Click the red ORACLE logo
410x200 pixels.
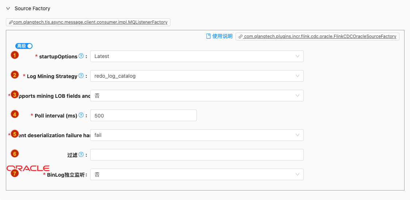(28, 168)
